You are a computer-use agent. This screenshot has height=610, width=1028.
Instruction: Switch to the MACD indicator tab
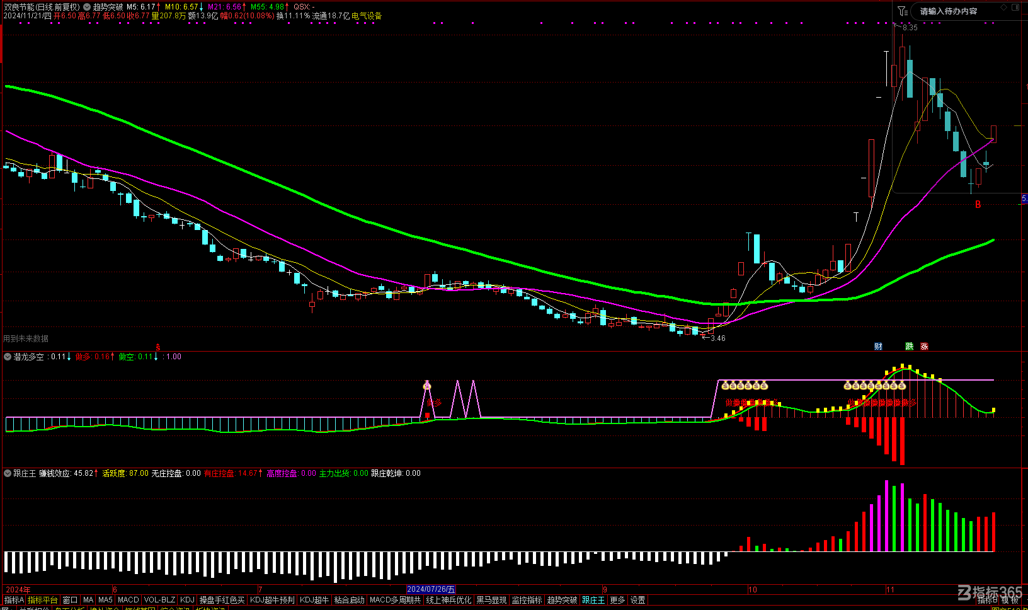point(128,600)
